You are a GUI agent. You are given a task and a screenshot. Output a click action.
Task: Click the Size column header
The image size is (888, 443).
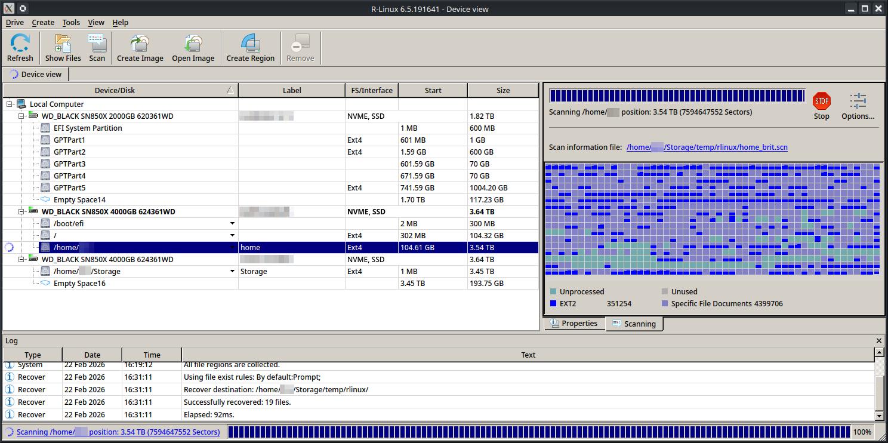[503, 90]
